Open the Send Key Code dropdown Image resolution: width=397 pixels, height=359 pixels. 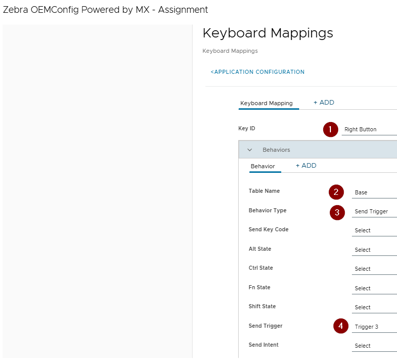[x=374, y=230]
